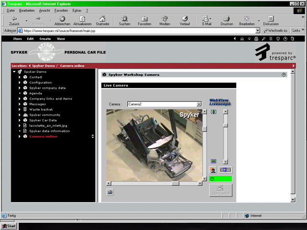Click the Tresparc back arrow icon
Screen dimensions: 307x230
coord(235,39)
